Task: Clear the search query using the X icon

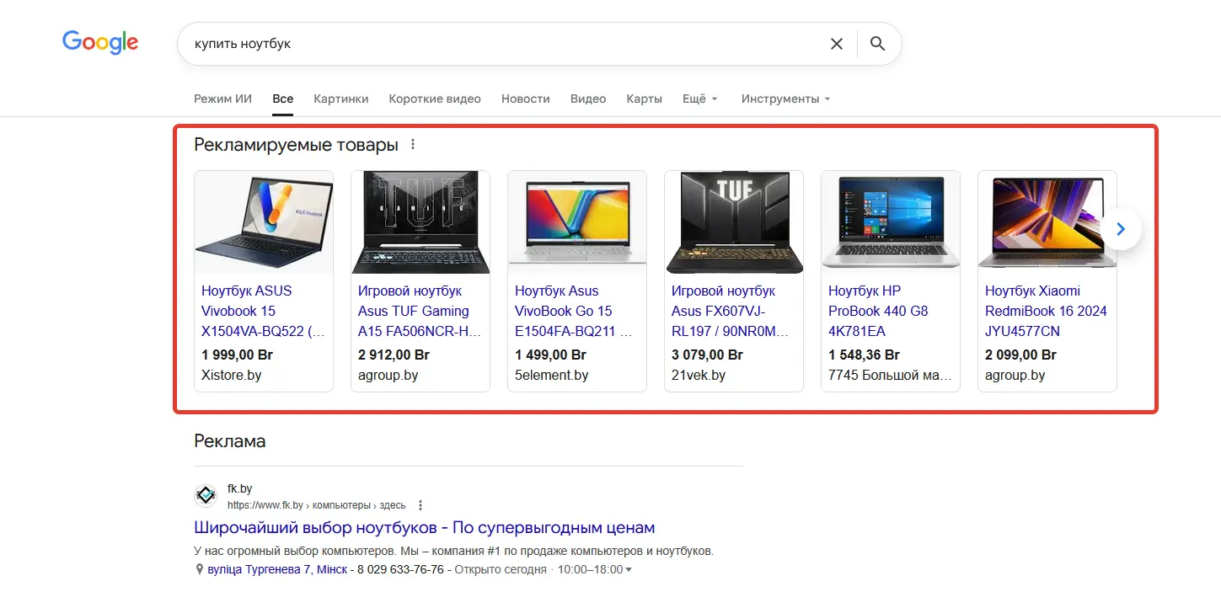Action: 836,43
